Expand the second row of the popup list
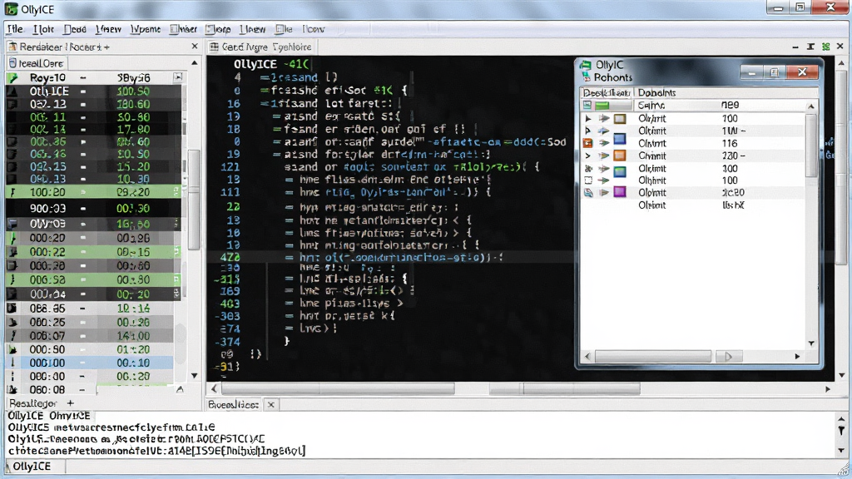The height and width of the screenshot is (479, 852). 588,131
